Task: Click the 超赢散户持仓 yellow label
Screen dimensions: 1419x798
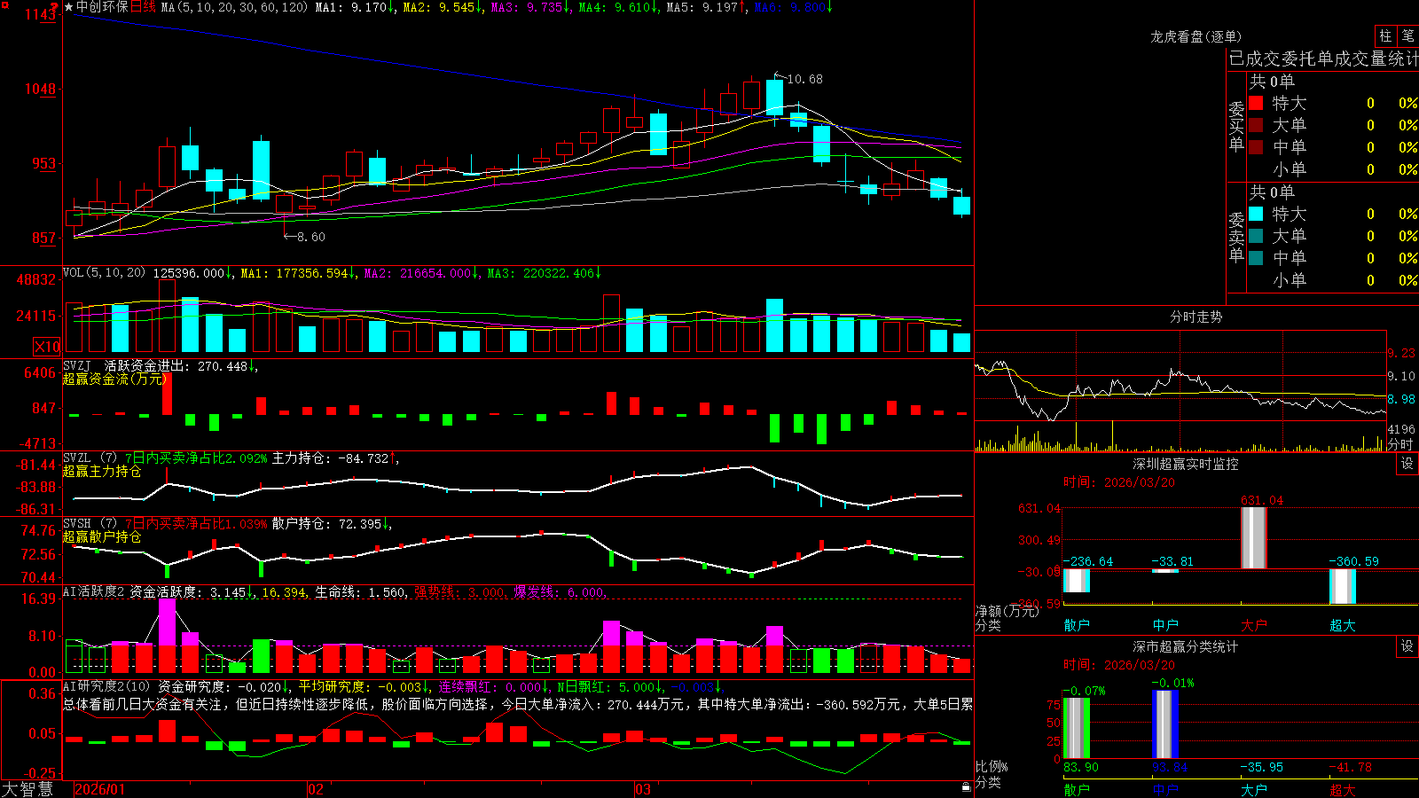Action: tap(102, 536)
